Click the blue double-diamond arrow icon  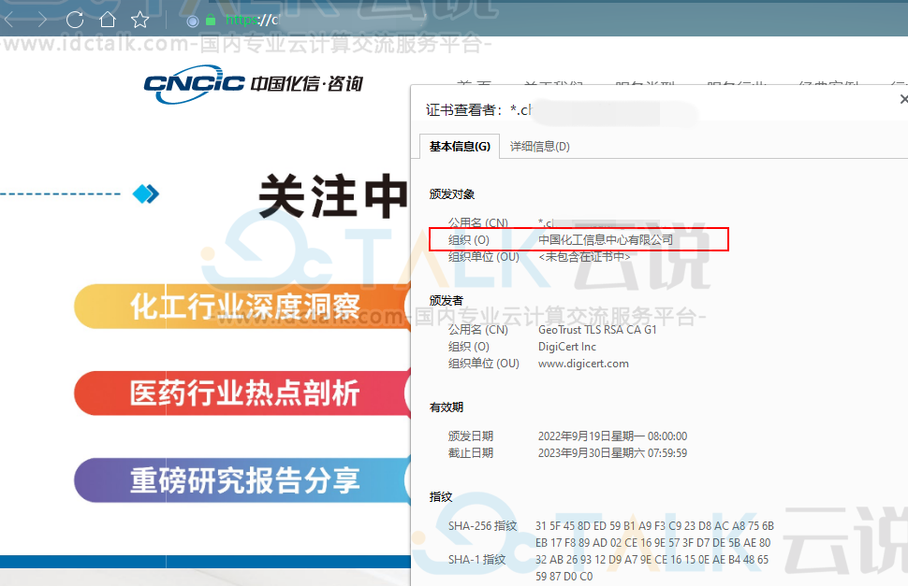(x=146, y=193)
